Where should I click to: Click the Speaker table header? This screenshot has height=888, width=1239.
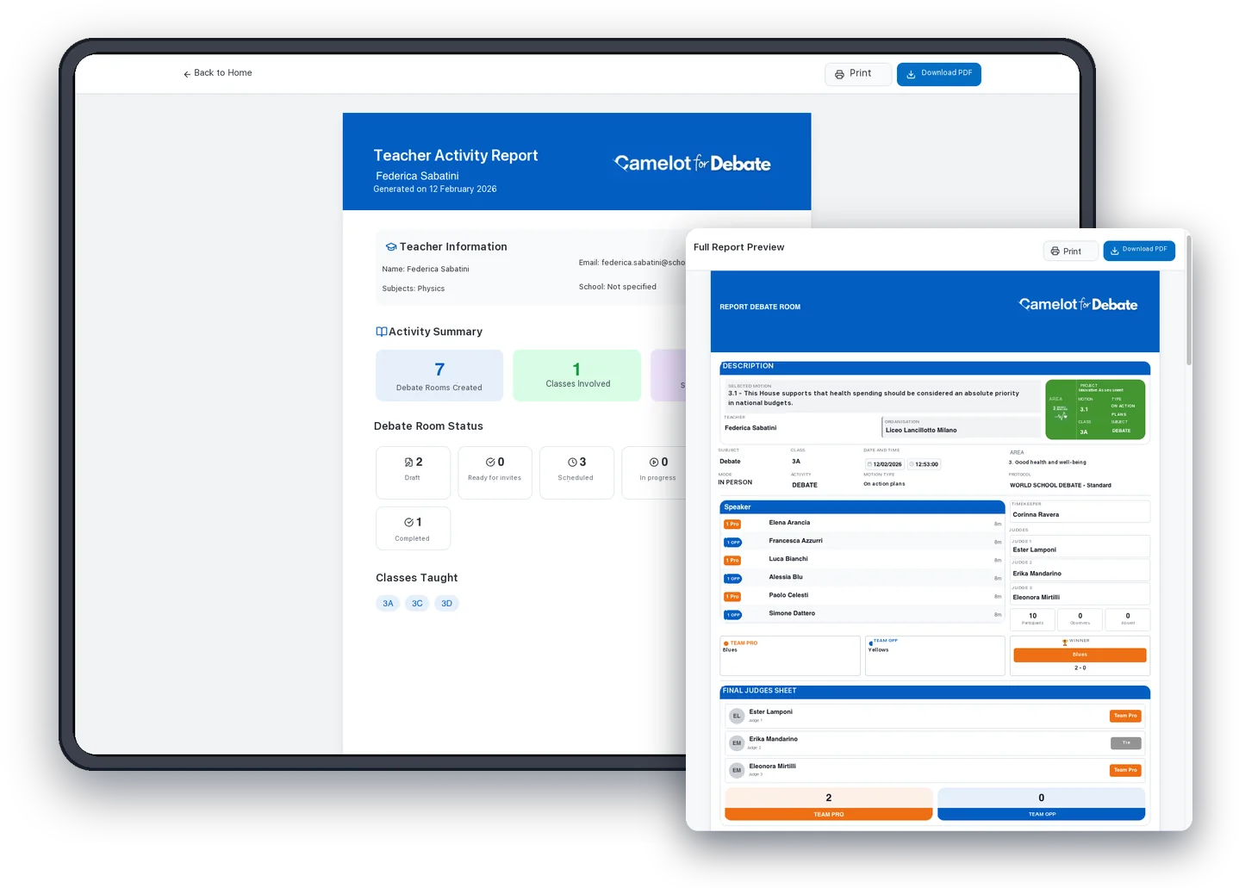click(x=862, y=507)
